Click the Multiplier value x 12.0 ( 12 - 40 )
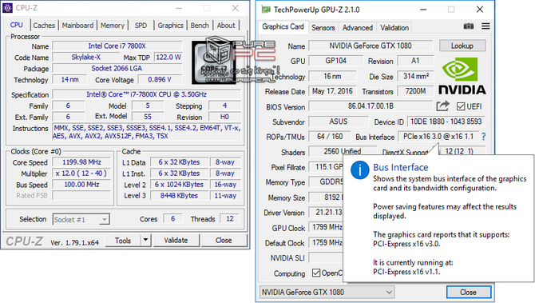 pyautogui.click(x=81, y=173)
